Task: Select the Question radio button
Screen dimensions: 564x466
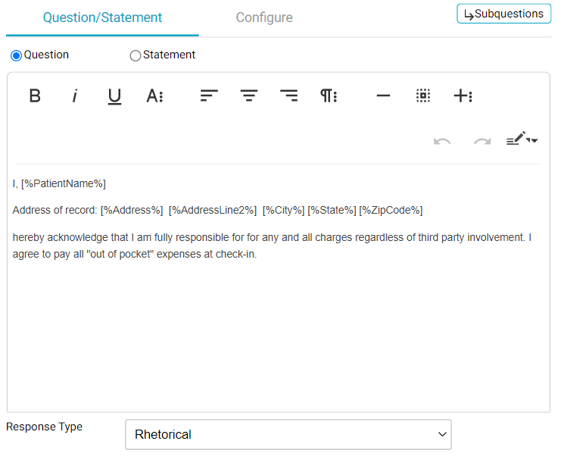Action: [16, 55]
